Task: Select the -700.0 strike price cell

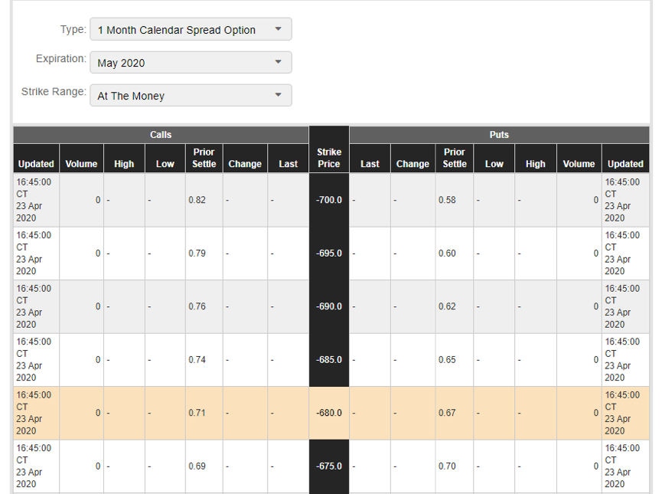Action: [x=329, y=200]
